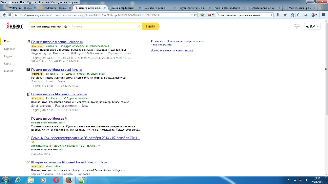Screen dimensions: 328x184
Task: Open the luxshtora.ru Пошив штор result
Action: point(59,94)
